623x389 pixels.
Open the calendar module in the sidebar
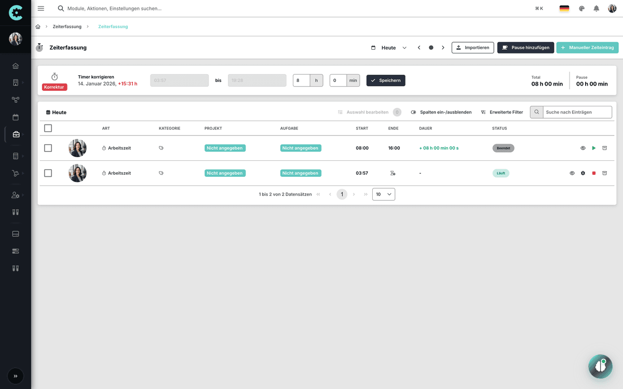[x=15, y=117]
